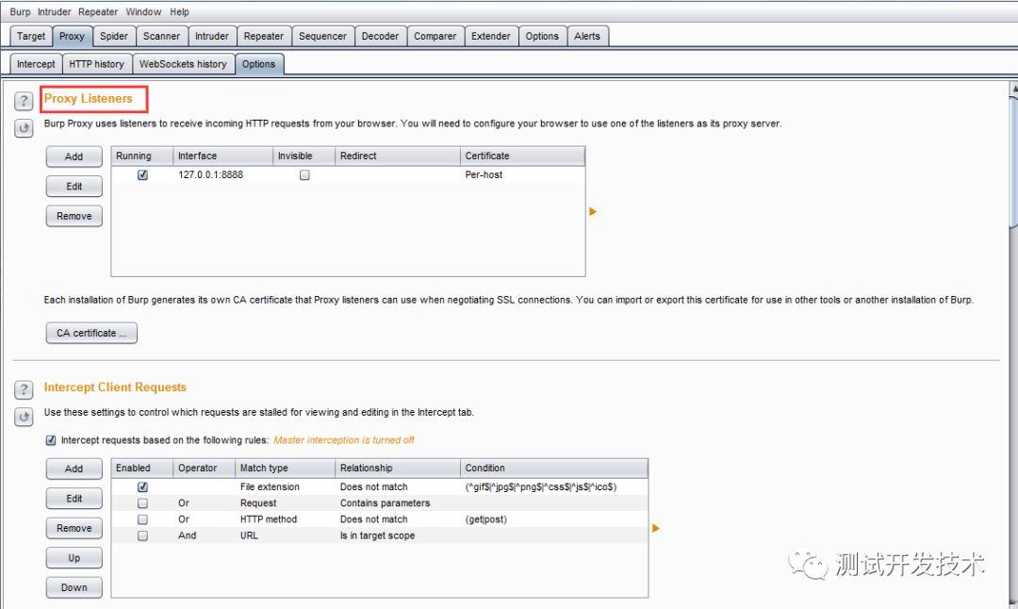Screen dimensions: 1018x609
Task: Toggle Running checkbox for 127.0.0.1:8888 listener
Action: pos(143,175)
